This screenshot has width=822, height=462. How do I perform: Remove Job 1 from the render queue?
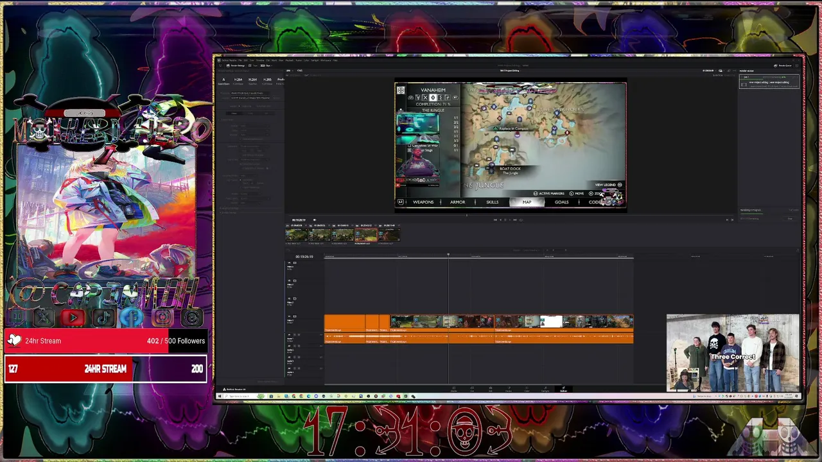[798, 77]
